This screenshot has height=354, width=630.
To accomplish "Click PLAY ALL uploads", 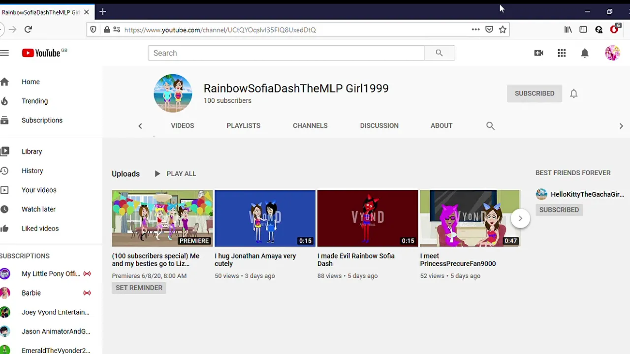I will [175, 174].
